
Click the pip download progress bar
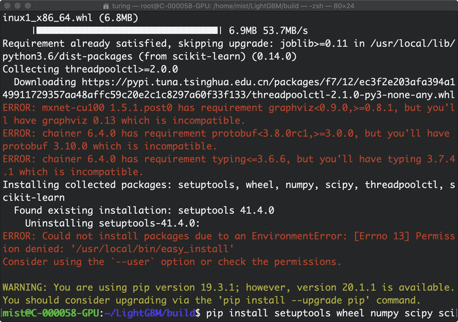pos(127,30)
